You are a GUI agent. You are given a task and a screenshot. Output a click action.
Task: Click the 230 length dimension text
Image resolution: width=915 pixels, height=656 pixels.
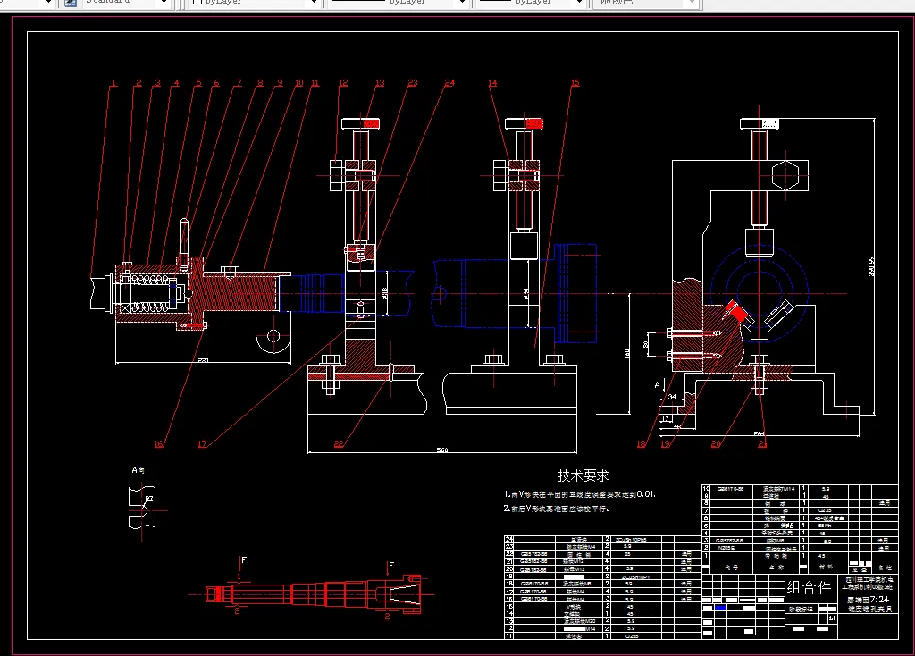[203, 361]
